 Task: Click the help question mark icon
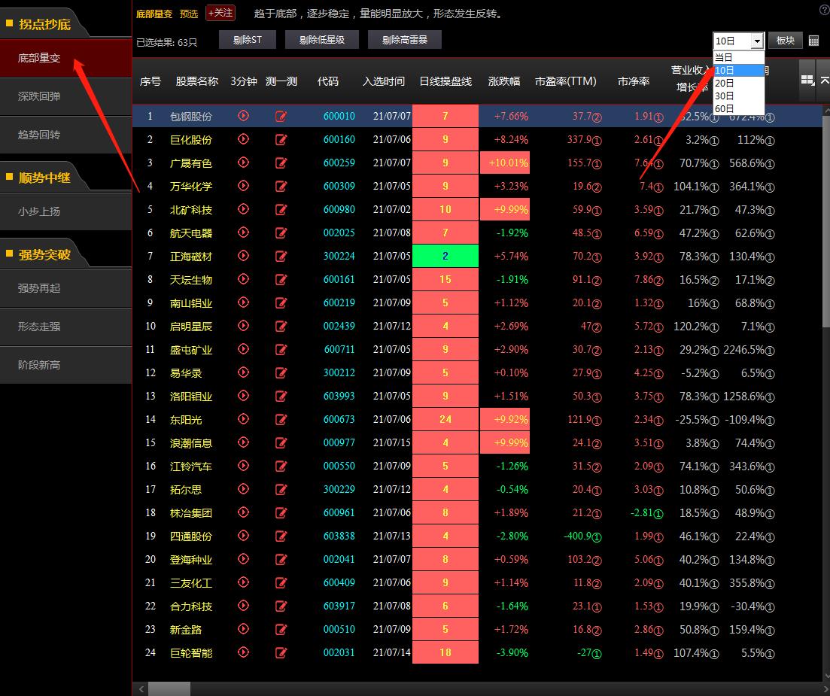click(825, 10)
